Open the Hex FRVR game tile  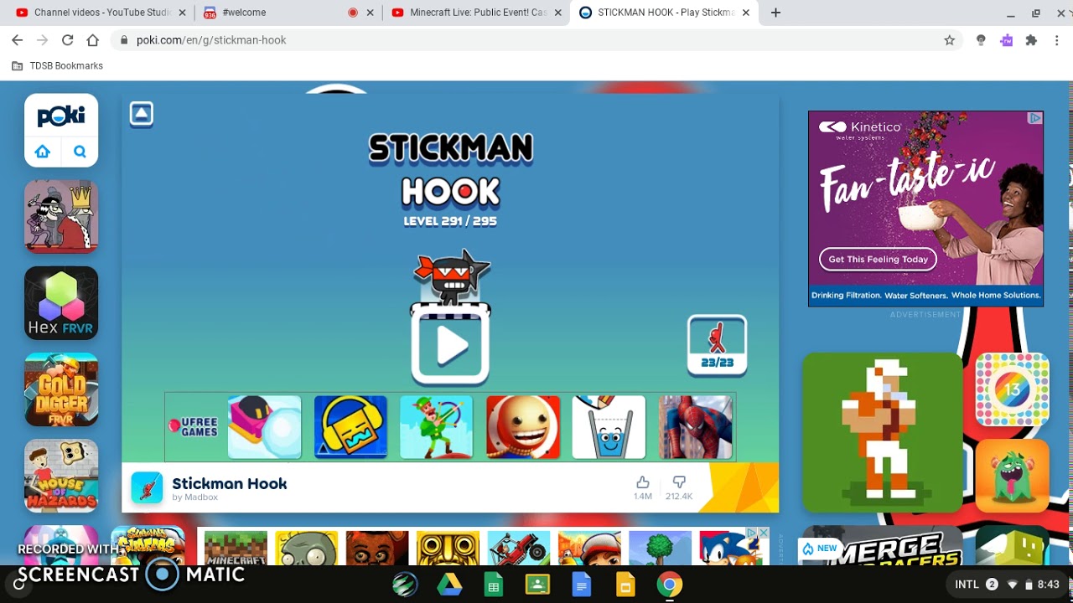[x=61, y=303]
